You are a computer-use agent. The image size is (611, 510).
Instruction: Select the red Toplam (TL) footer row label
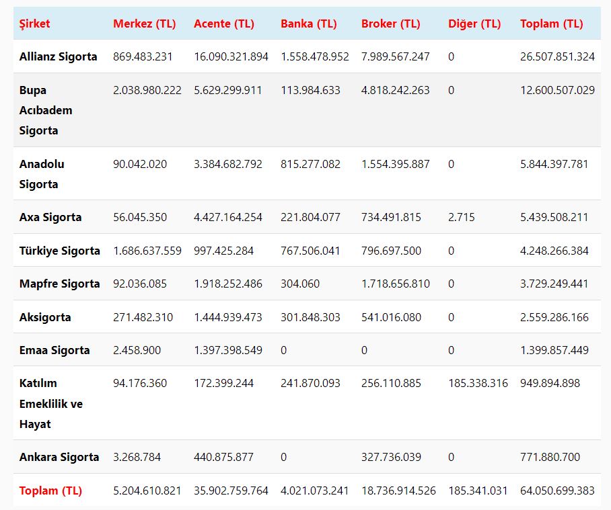click(x=50, y=491)
